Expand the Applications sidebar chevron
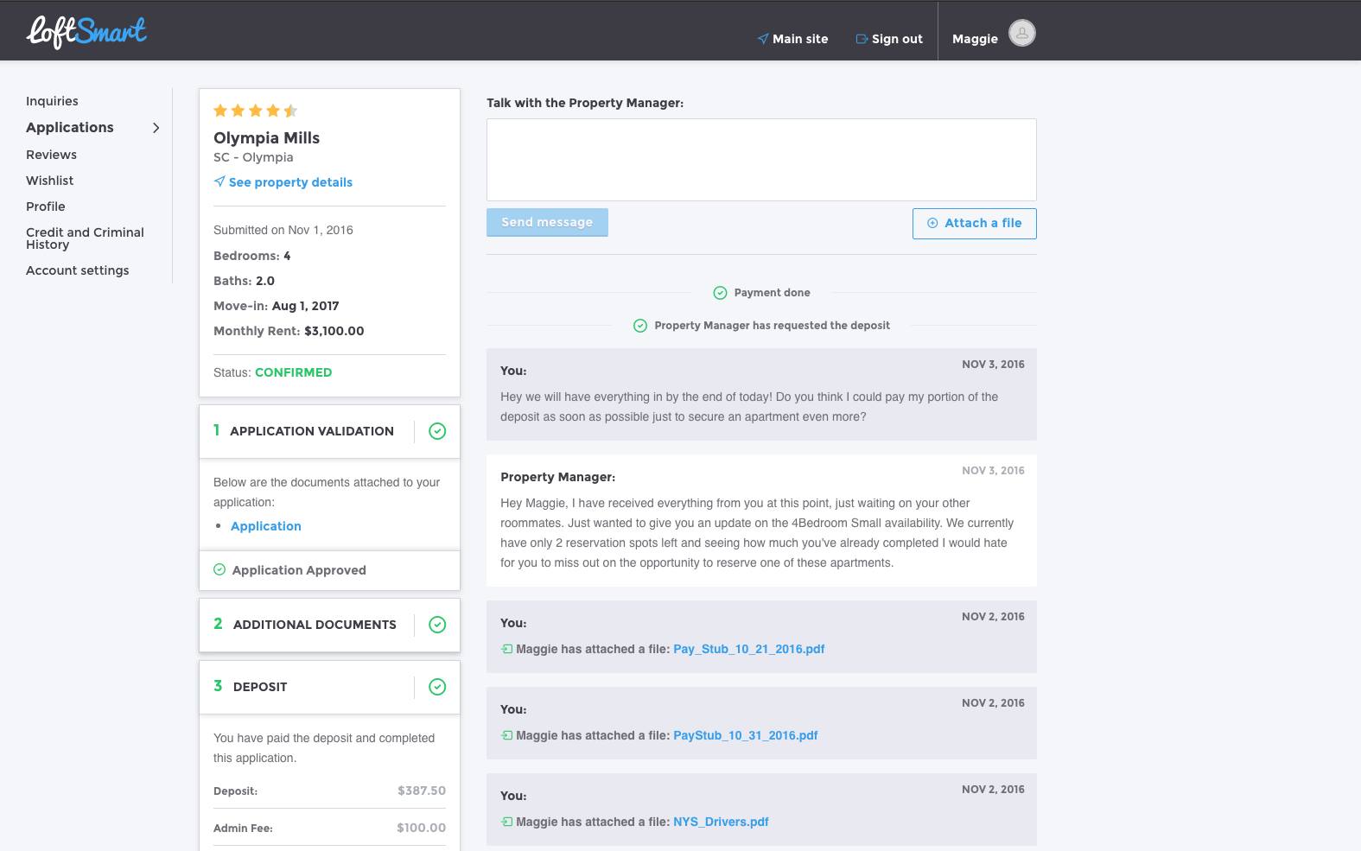This screenshot has height=851, width=1361. click(x=156, y=128)
